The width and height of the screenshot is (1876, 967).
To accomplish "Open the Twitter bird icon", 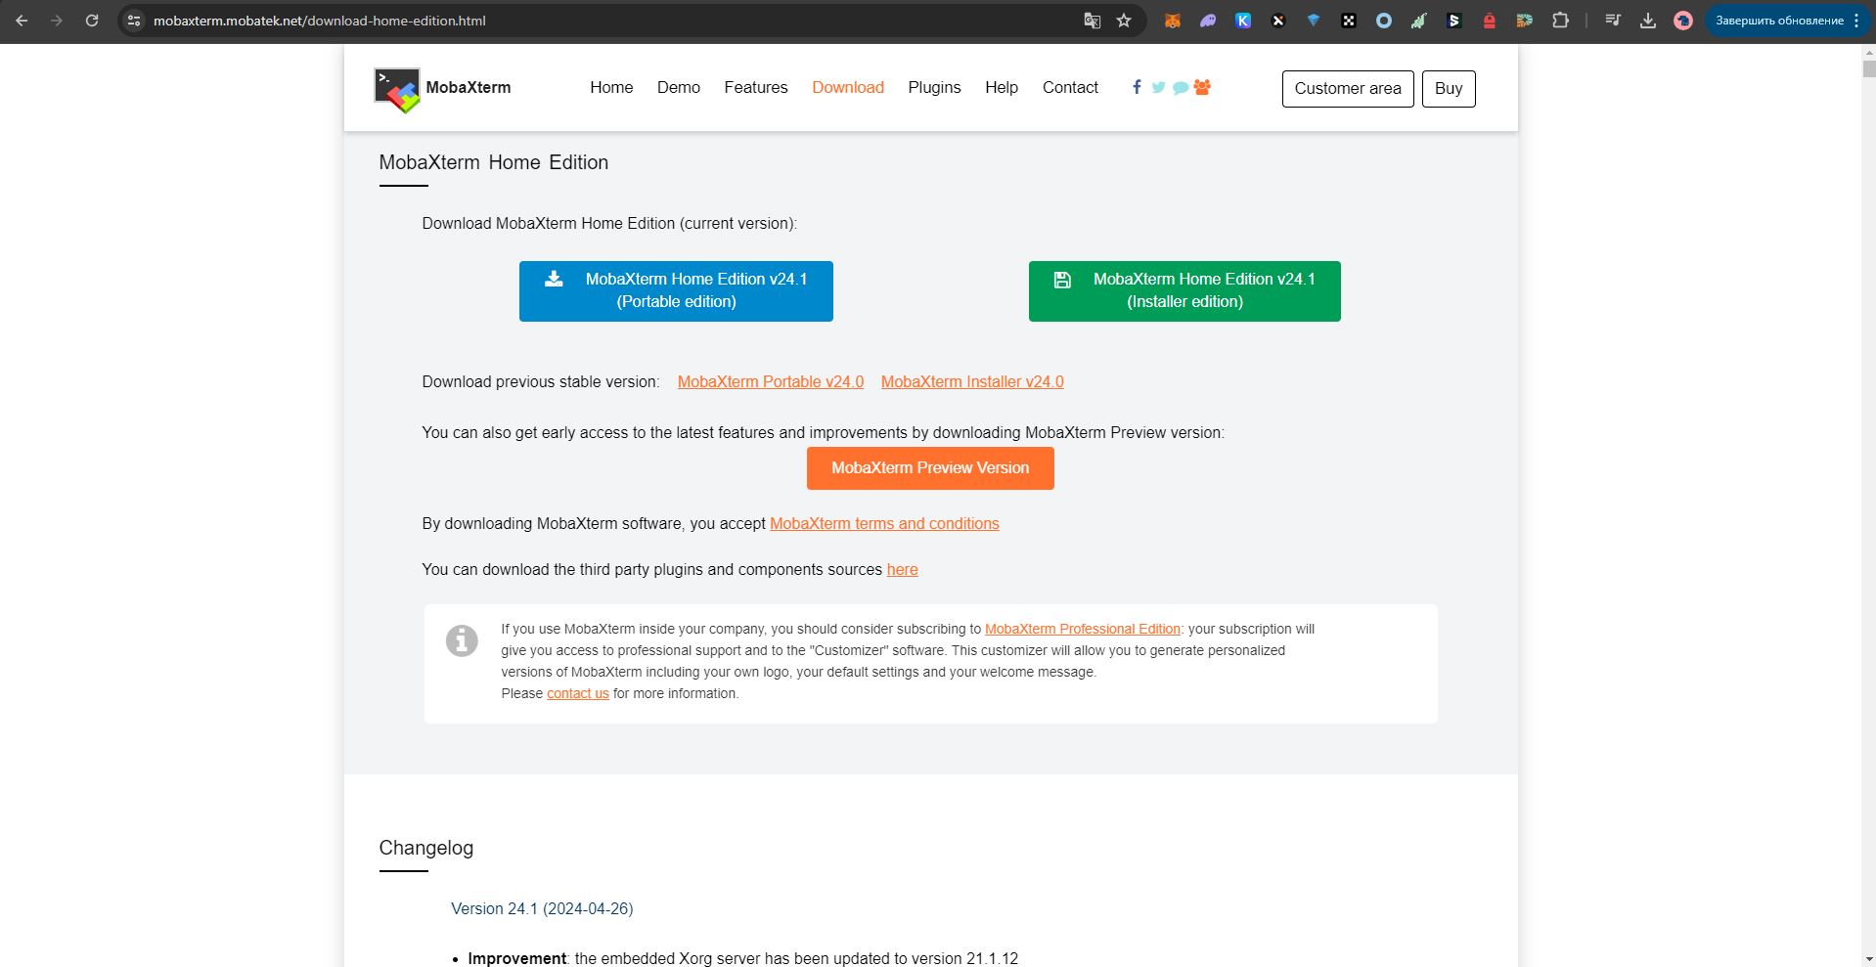I will tap(1158, 87).
